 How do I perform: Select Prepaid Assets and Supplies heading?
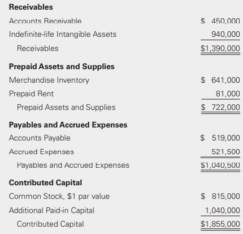pyautogui.click(x=62, y=67)
